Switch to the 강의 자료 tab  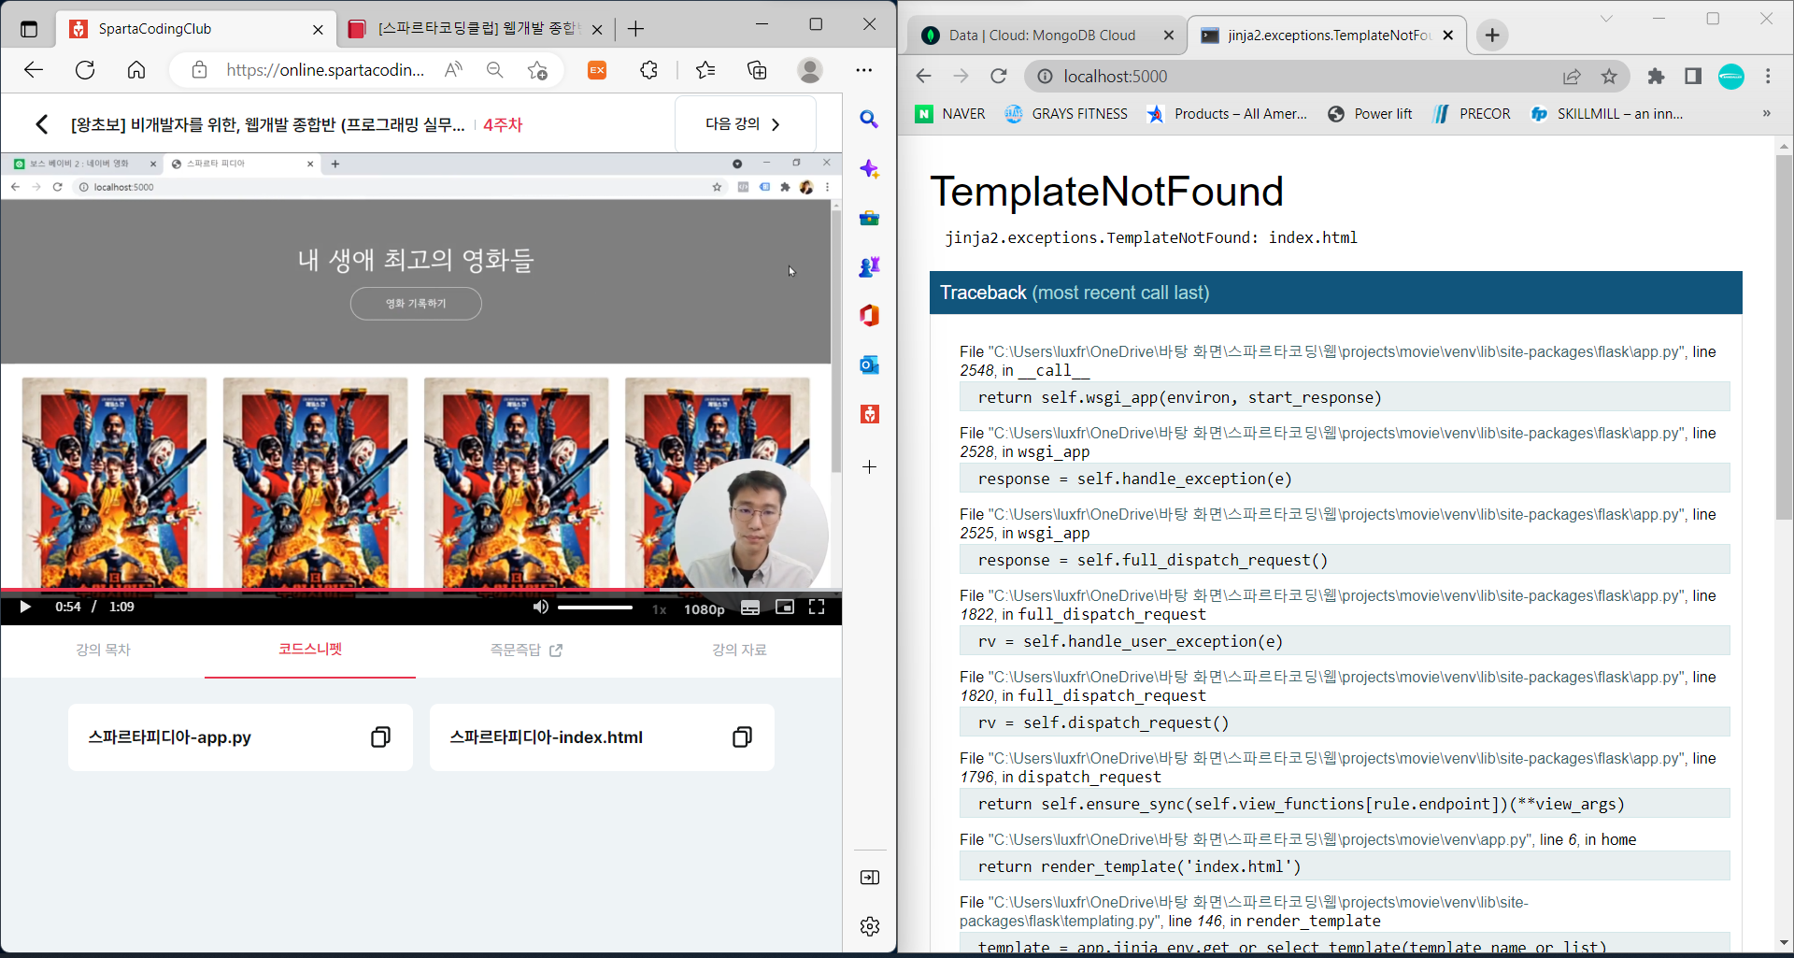pos(739,650)
